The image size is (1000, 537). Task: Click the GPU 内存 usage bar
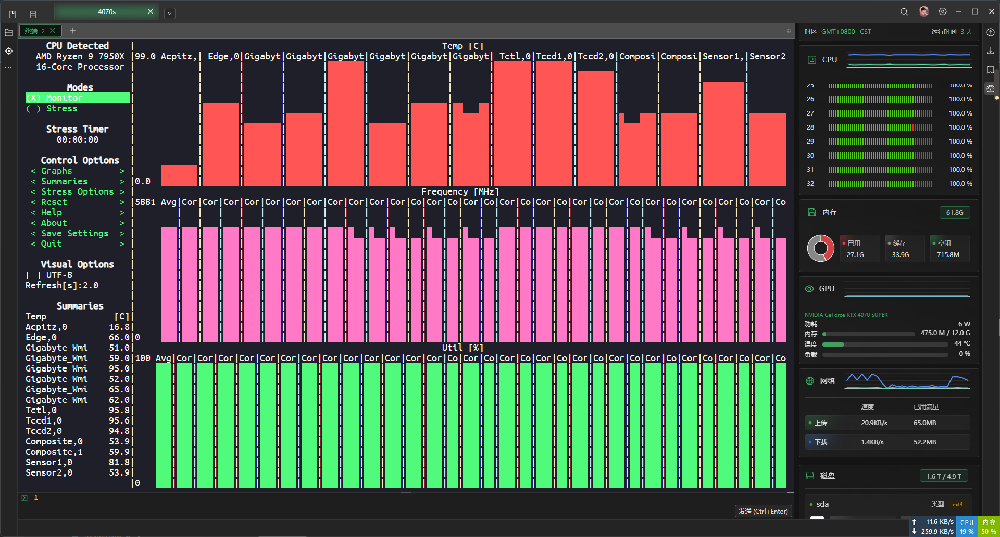(x=868, y=334)
